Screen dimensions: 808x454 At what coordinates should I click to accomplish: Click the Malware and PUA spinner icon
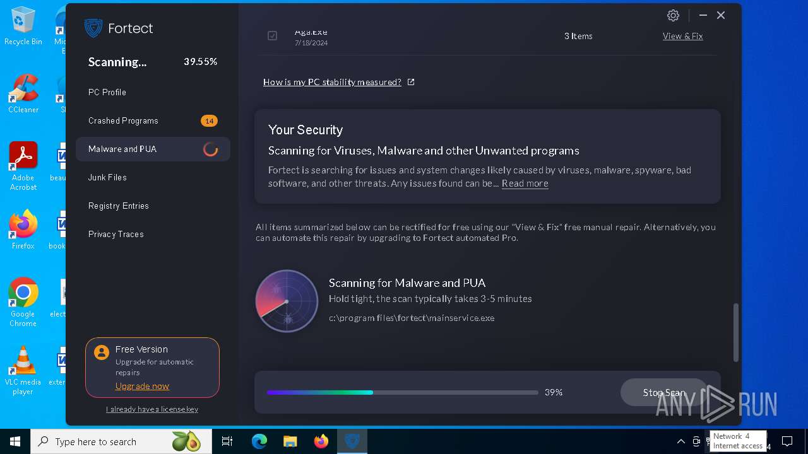tap(210, 149)
